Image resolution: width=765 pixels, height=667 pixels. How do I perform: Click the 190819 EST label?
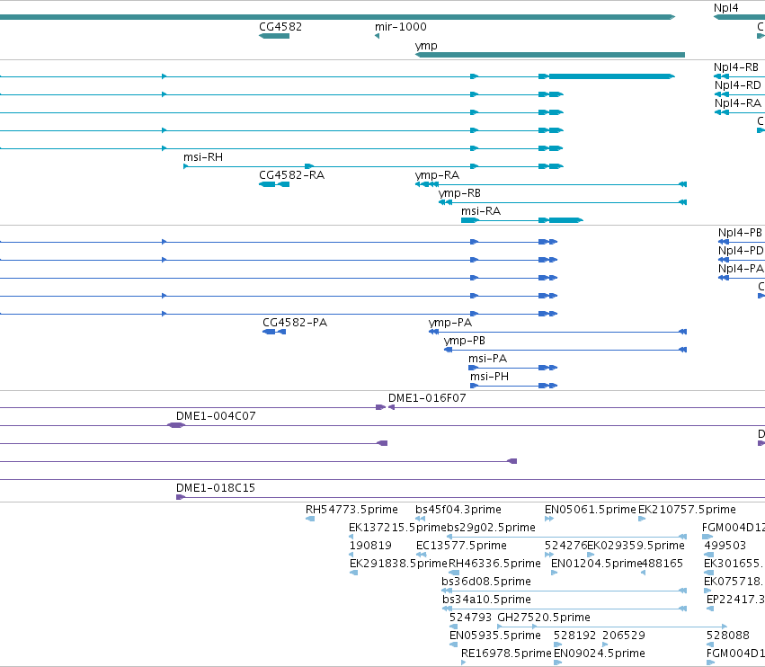[x=370, y=546]
